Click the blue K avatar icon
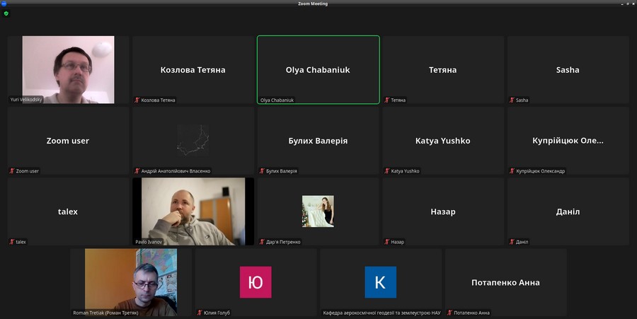 [380, 282]
